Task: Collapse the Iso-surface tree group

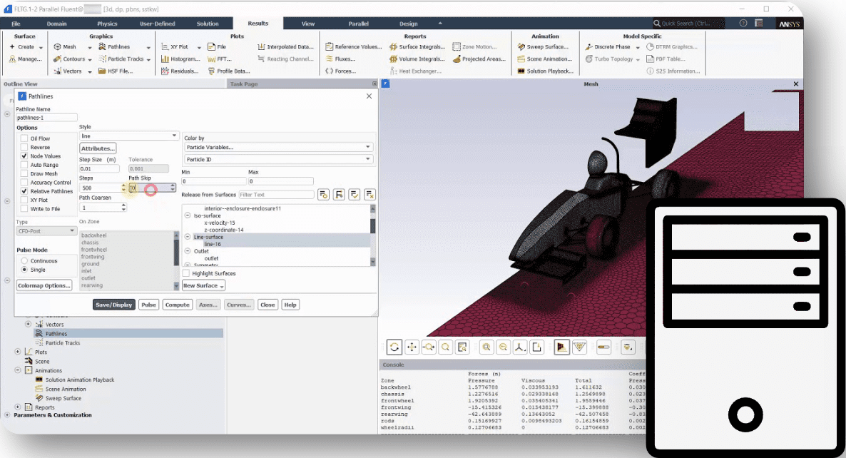Action: (x=188, y=215)
